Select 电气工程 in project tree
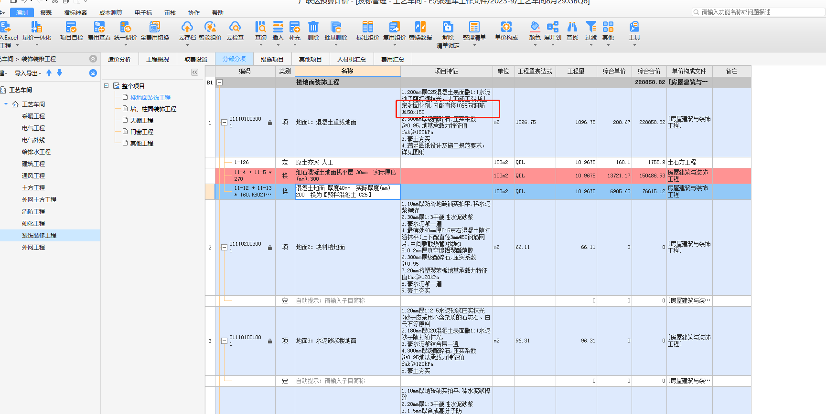The height and width of the screenshot is (414, 826). click(x=33, y=128)
